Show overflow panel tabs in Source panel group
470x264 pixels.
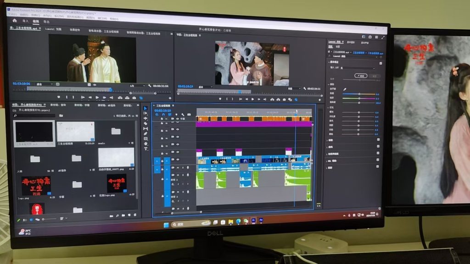[172, 34]
